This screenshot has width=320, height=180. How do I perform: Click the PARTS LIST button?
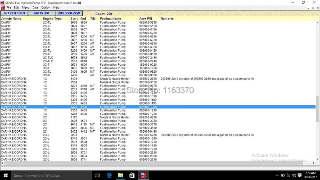(41, 13)
